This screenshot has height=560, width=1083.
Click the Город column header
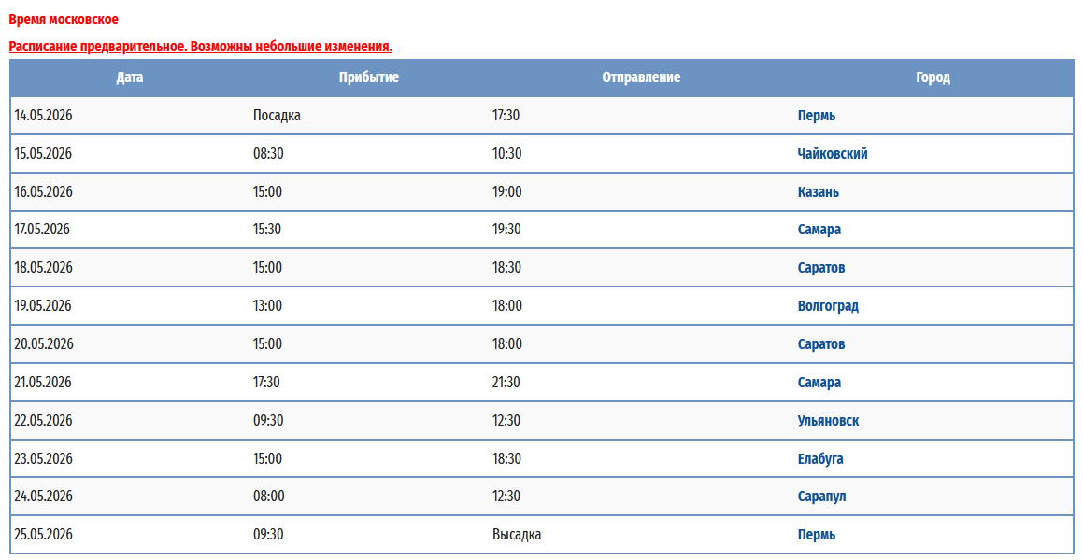point(933,77)
